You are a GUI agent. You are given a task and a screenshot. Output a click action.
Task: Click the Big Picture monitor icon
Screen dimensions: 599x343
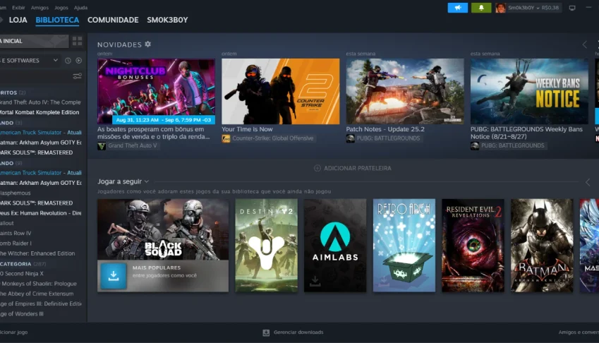pyautogui.click(x=572, y=8)
